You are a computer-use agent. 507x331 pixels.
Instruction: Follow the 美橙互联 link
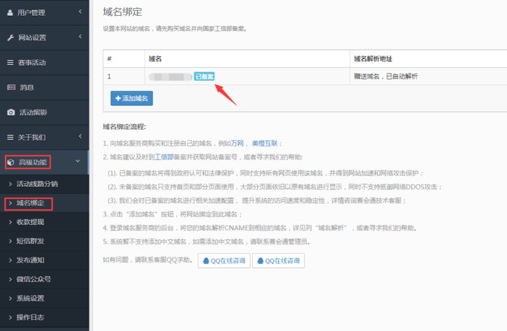pyautogui.click(x=264, y=144)
